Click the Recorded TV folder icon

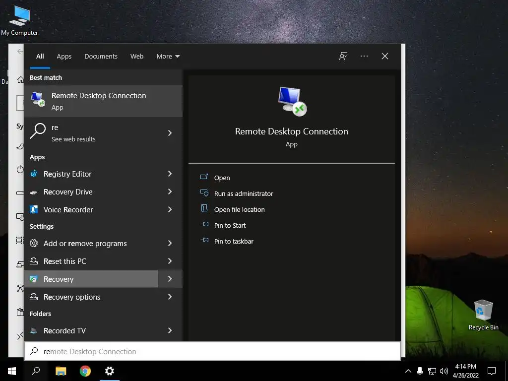pyautogui.click(x=34, y=330)
